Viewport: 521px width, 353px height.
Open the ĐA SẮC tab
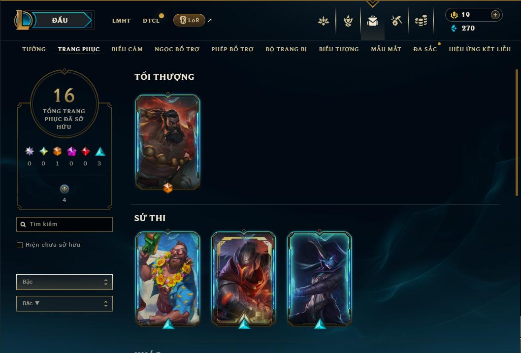(425, 49)
